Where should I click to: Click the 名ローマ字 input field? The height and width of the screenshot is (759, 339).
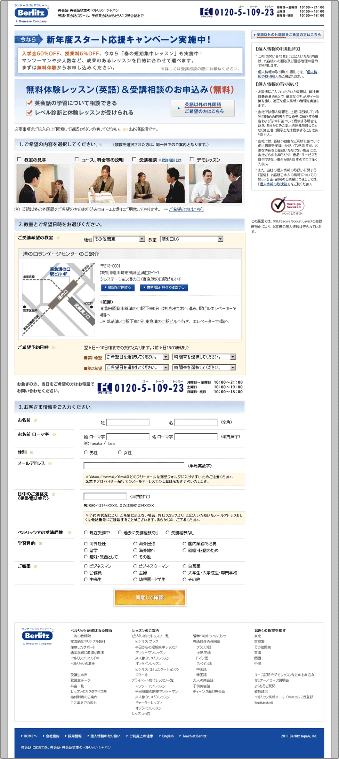196,437
